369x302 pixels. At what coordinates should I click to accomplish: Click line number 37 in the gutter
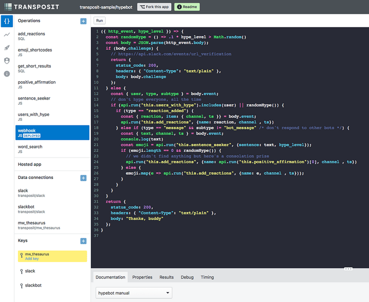[96, 236]
